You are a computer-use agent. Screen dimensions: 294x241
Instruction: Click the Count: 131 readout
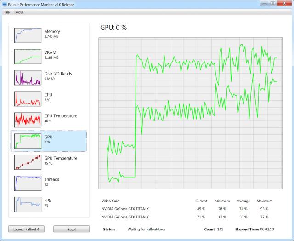pos(214,229)
